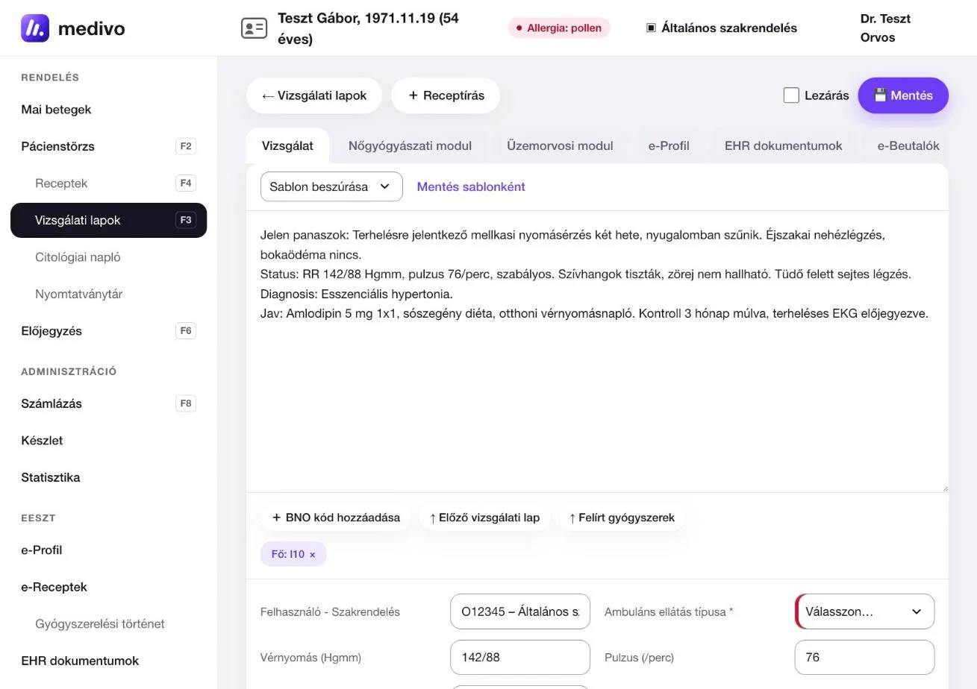Select the Vizsgálat tab
This screenshot has width=977, height=689.
(x=287, y=145)
